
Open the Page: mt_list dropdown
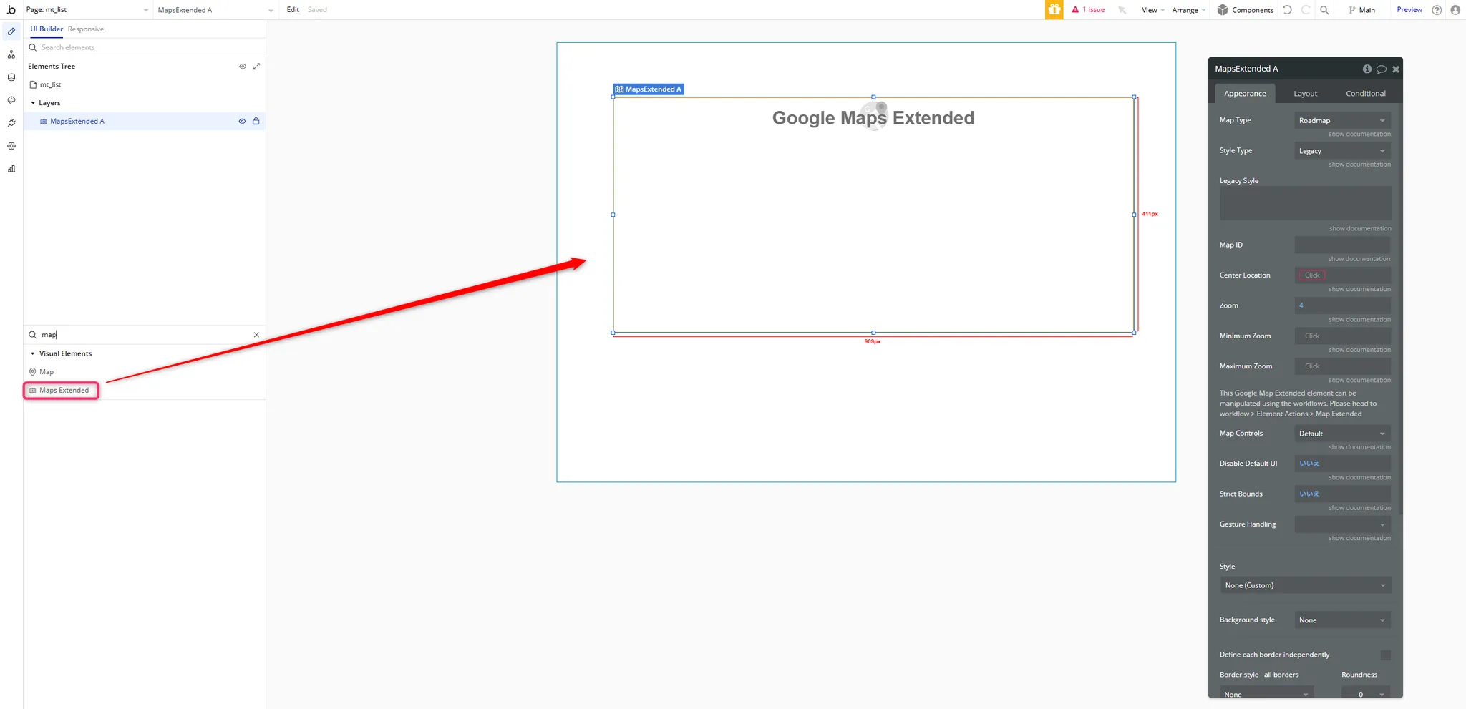pyautogui.click(x=86, y=9)
